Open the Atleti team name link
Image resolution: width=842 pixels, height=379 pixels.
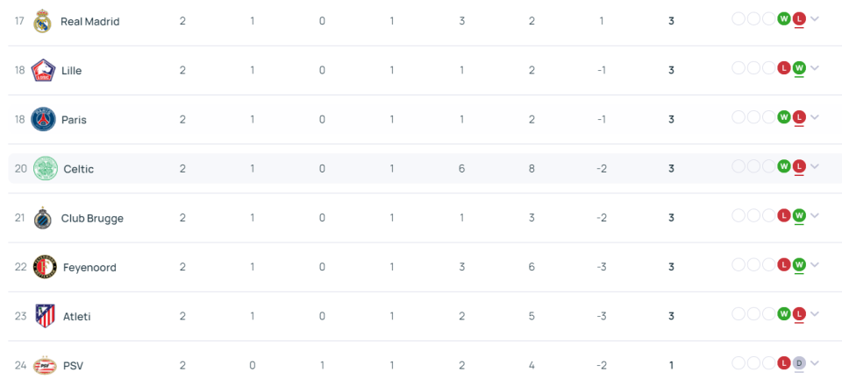point(77,316)
